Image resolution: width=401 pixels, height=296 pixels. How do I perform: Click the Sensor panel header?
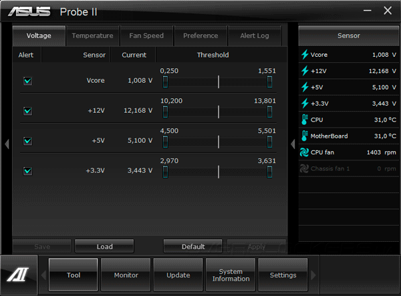[x=349, y=36]
